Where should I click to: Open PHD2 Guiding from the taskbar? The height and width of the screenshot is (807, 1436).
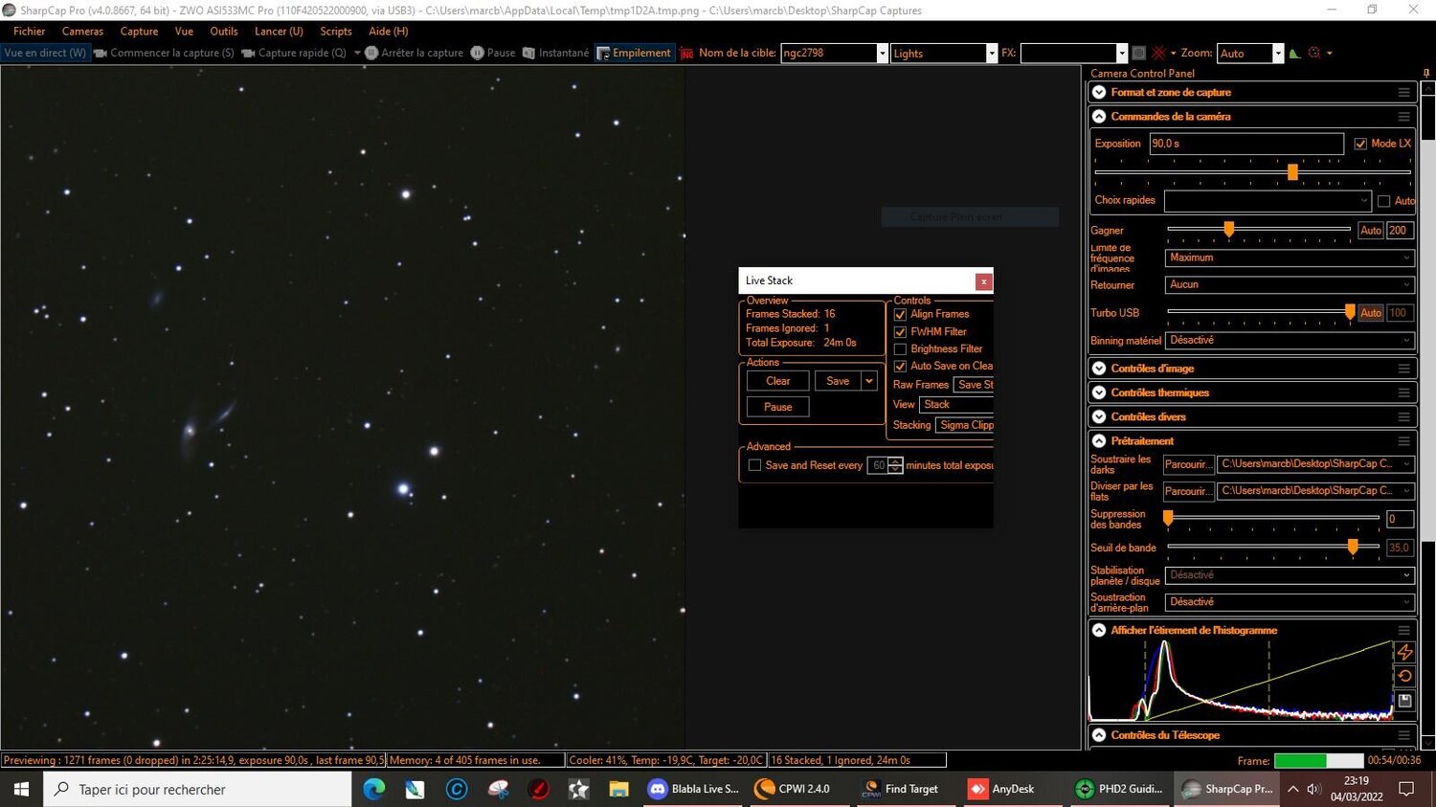point(1120,789)
